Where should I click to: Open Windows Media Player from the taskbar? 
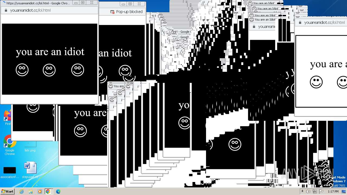coord(40,191)
